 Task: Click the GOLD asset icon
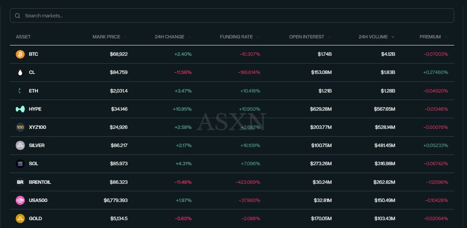[x=20, y=218]
